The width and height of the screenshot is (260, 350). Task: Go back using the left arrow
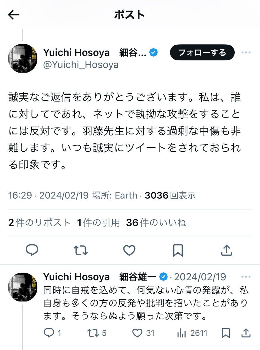13,15
